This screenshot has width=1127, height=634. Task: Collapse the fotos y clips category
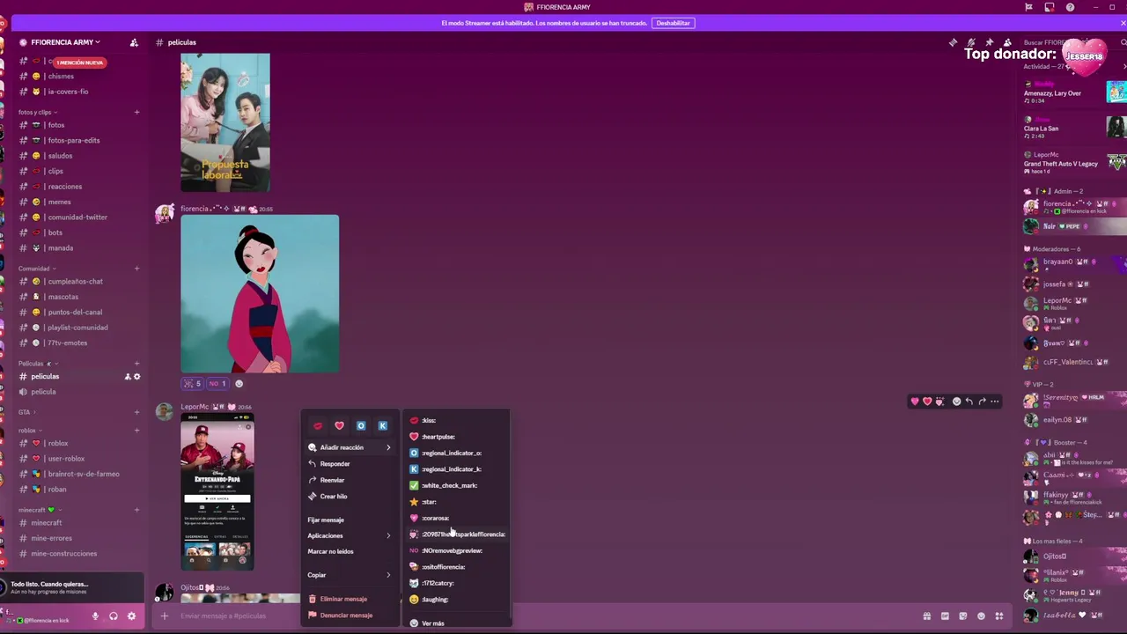click(36, 113)
